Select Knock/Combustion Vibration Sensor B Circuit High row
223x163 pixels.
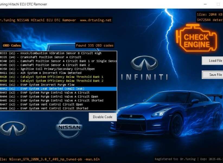(58, 53)
